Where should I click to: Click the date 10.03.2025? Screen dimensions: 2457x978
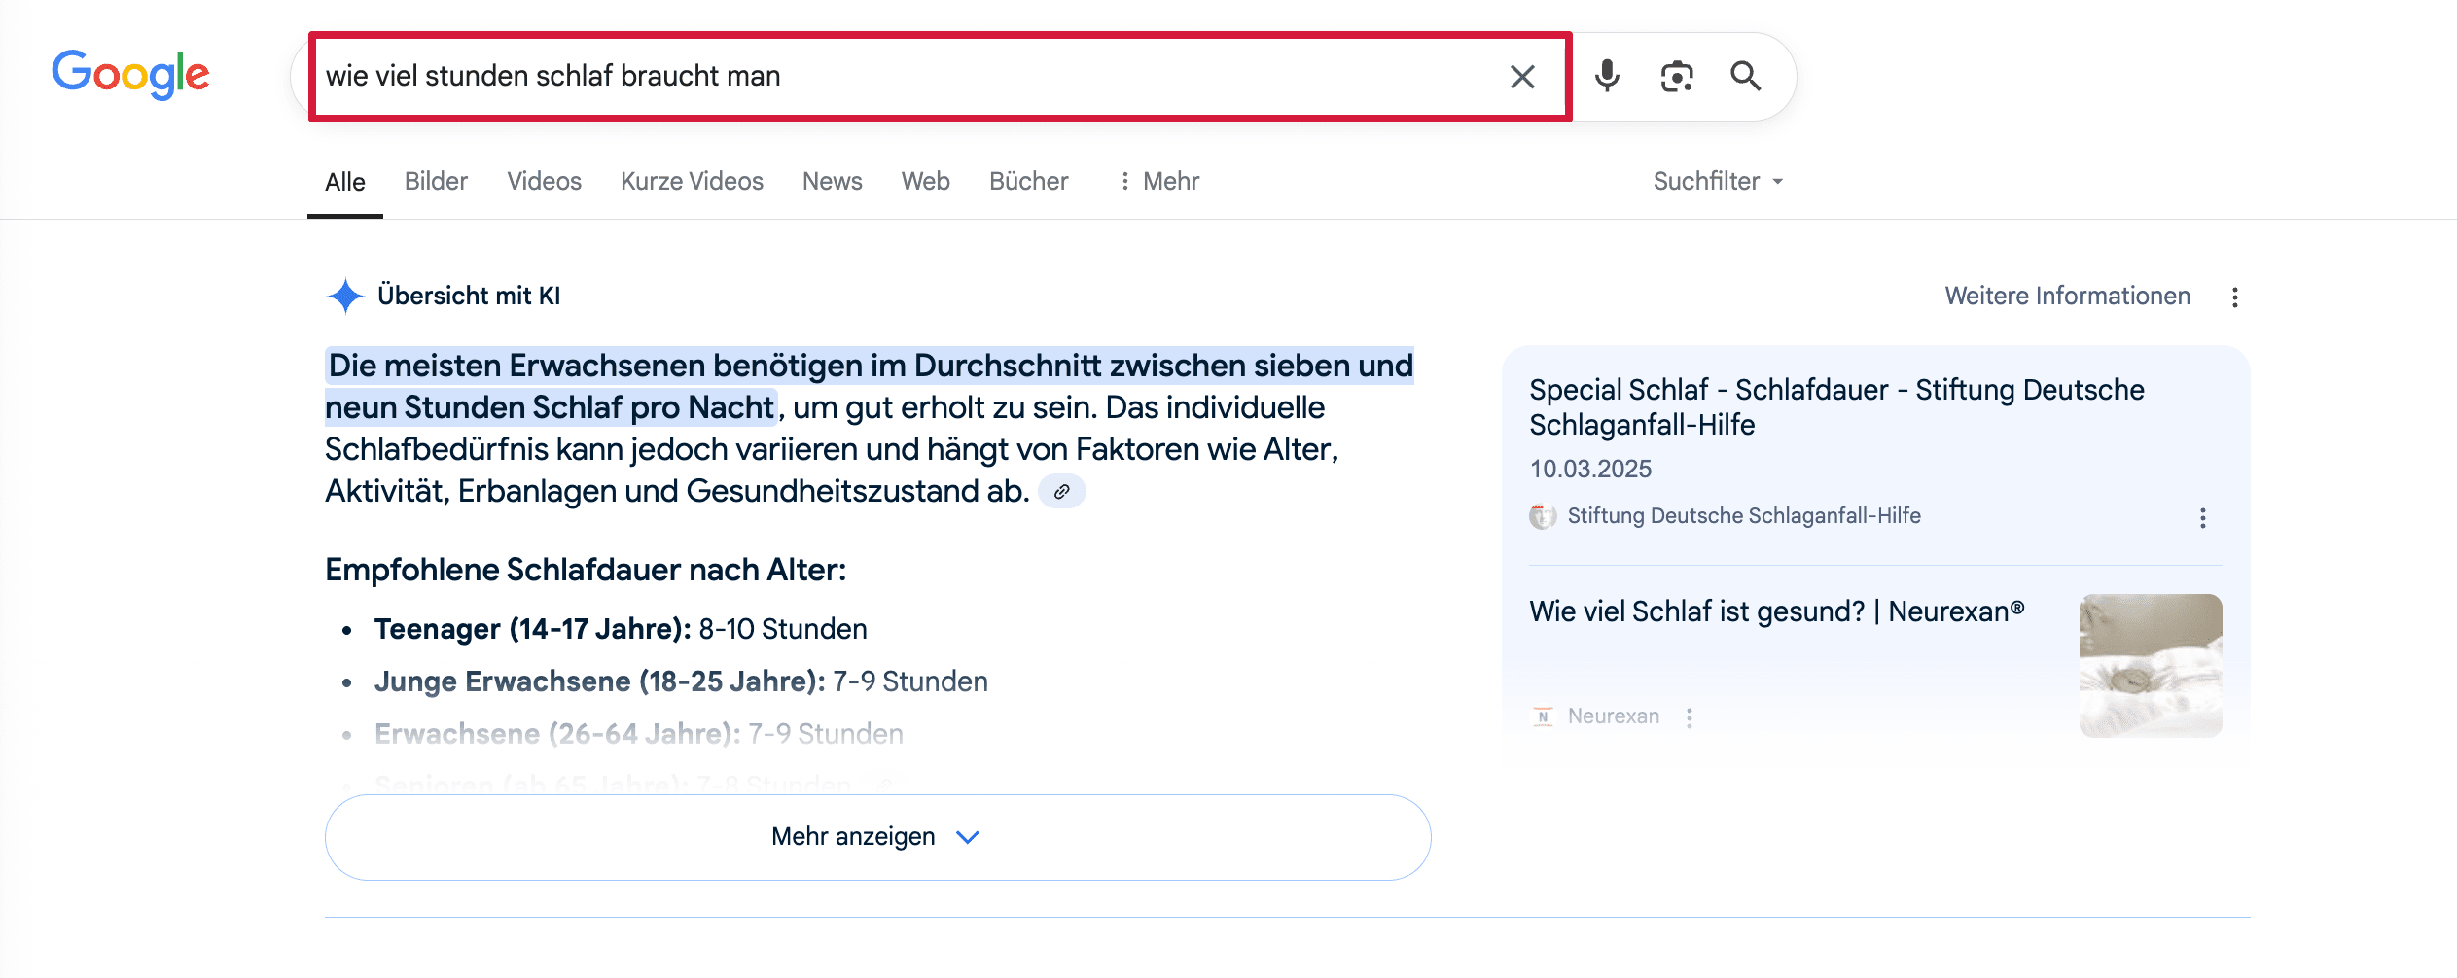click(x=1590, y=470)
